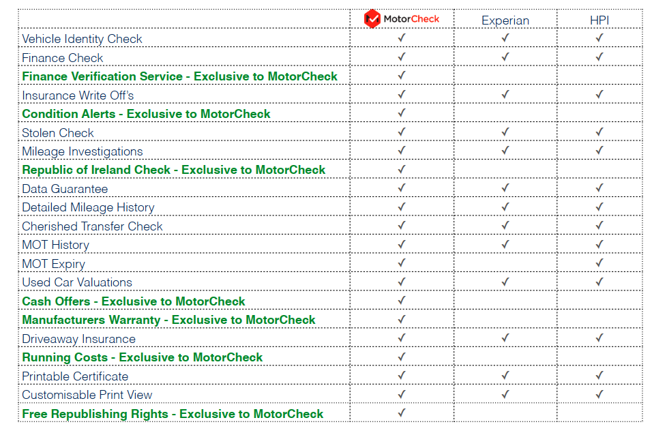Image resolution: width=652 pixels, height=433 pixels.
Task: Click the HPI checkmark for MOT Expiry
Action: pyautogui.click(x=599, y=263)
